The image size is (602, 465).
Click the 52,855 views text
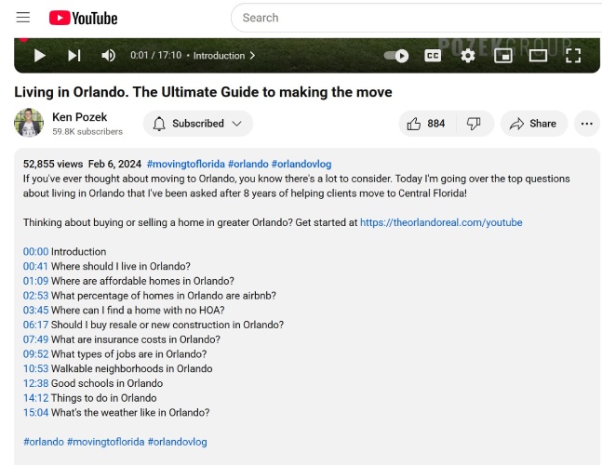(x=53, y=165)
